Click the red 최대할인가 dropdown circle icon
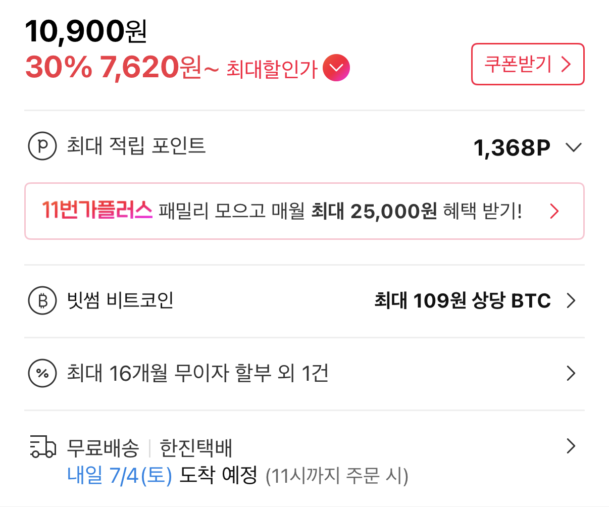The image size is (609, 507). pos(336,68)
